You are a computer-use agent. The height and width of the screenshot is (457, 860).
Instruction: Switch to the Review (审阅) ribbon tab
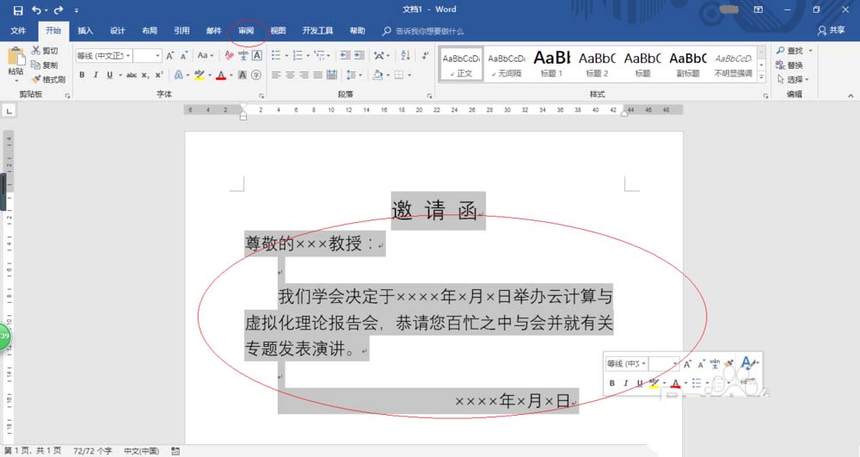click(246, 31)
